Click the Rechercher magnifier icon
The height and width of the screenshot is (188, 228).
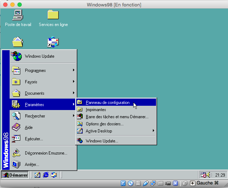point(16,116)
